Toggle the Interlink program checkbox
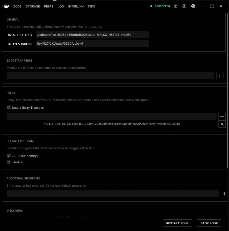This screenshot has width=229, height=231. point(9,162)
